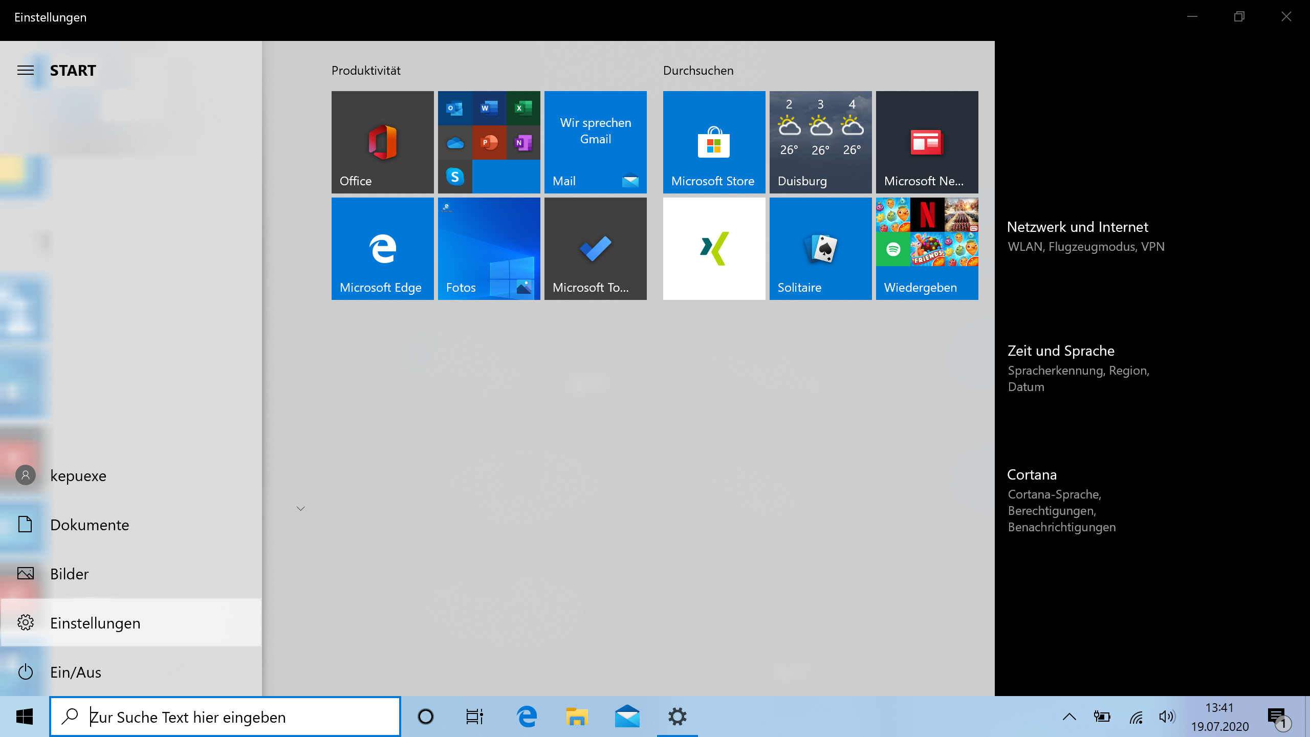Open the Office tile
Screen dimensions: 1310x737
[x=382, y=142]
